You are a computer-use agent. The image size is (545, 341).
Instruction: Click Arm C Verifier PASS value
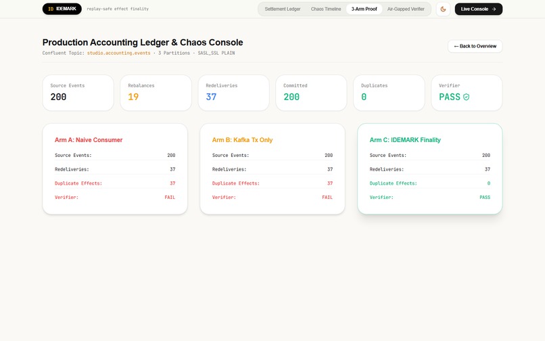pos(485,198)
